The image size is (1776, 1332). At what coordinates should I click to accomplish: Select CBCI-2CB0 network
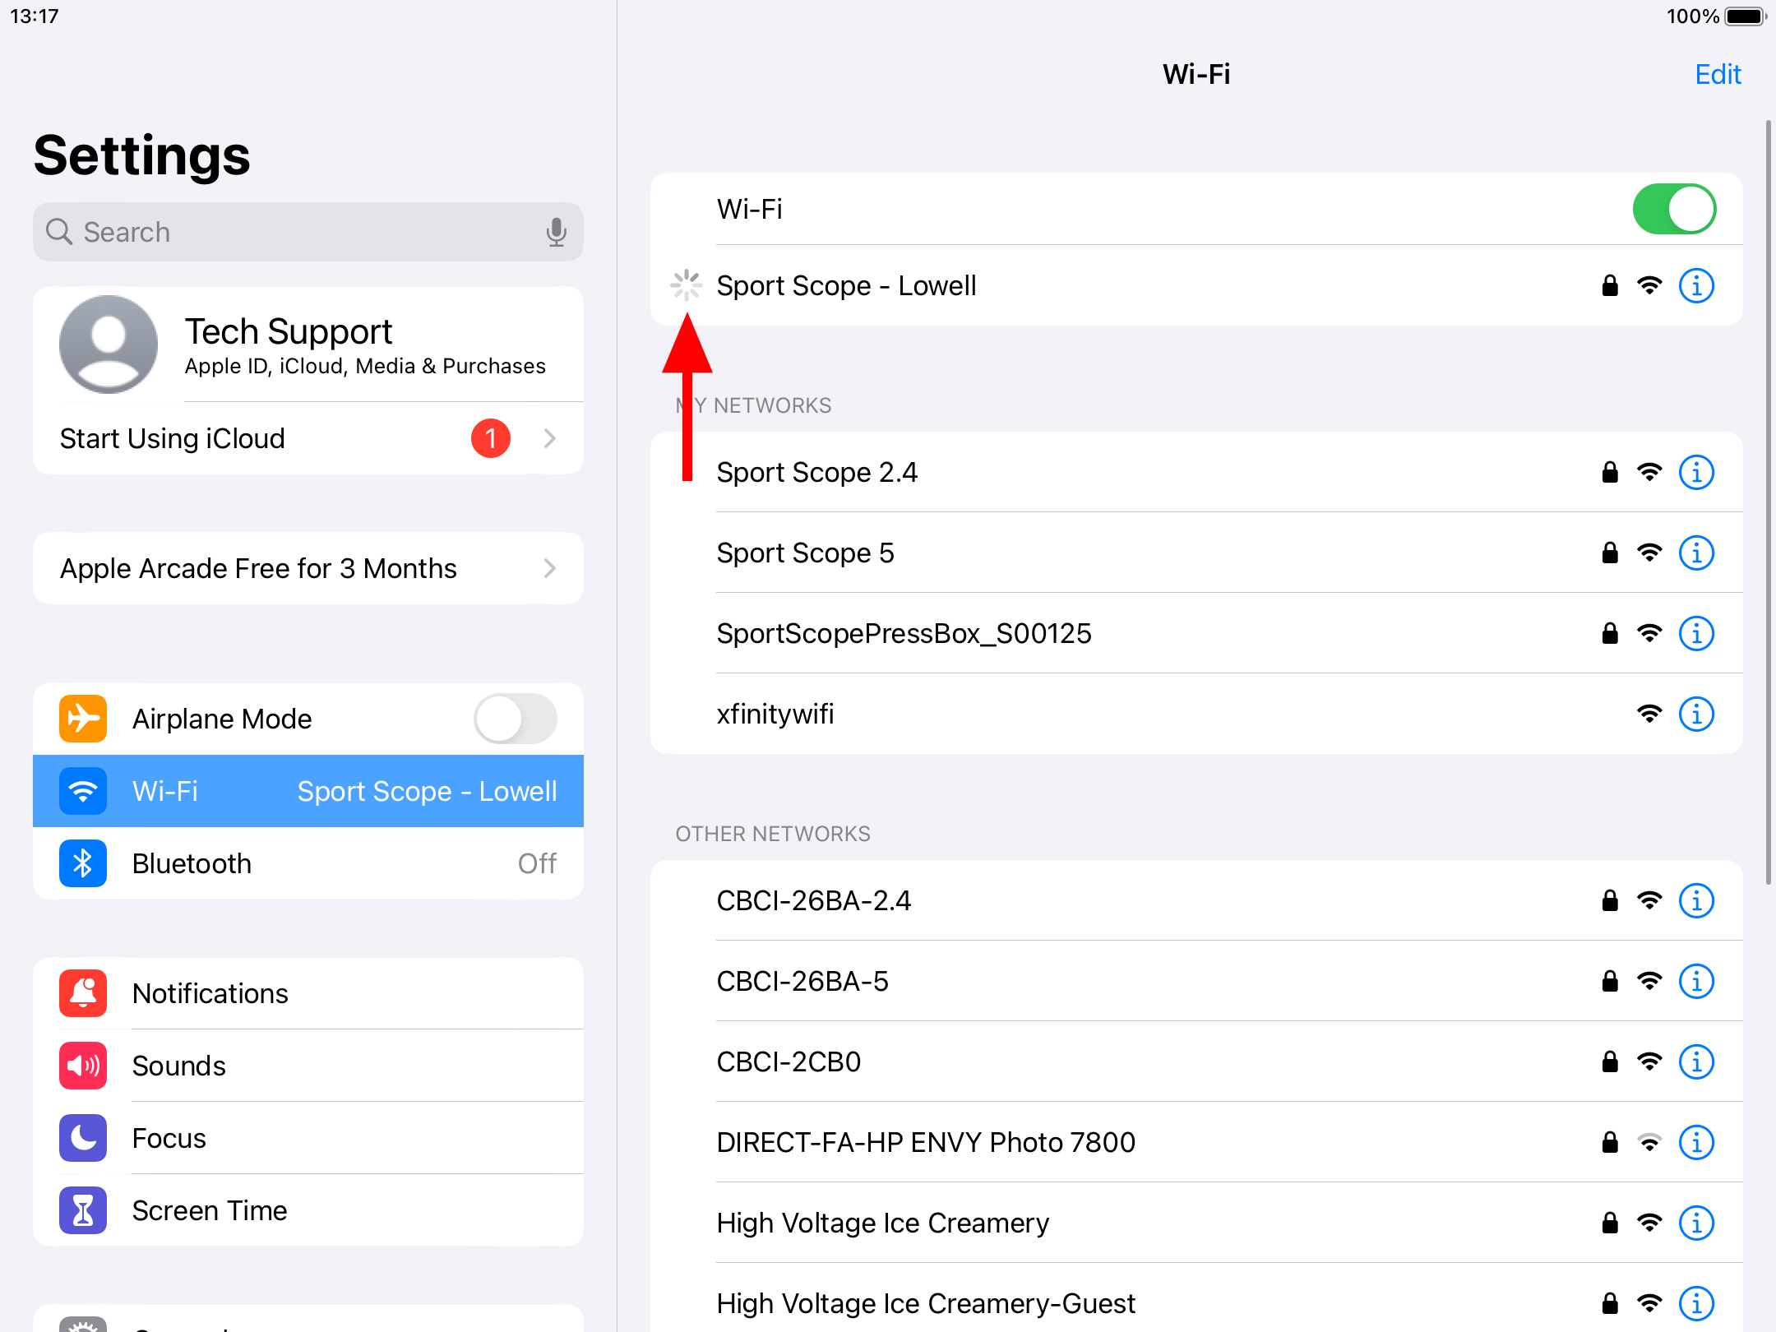[1196, 1062]
